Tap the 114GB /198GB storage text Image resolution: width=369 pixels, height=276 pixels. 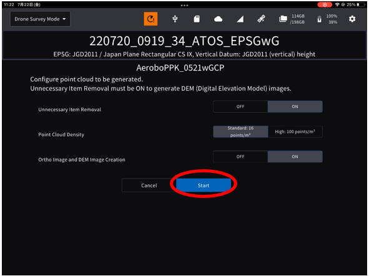point(298,19)
